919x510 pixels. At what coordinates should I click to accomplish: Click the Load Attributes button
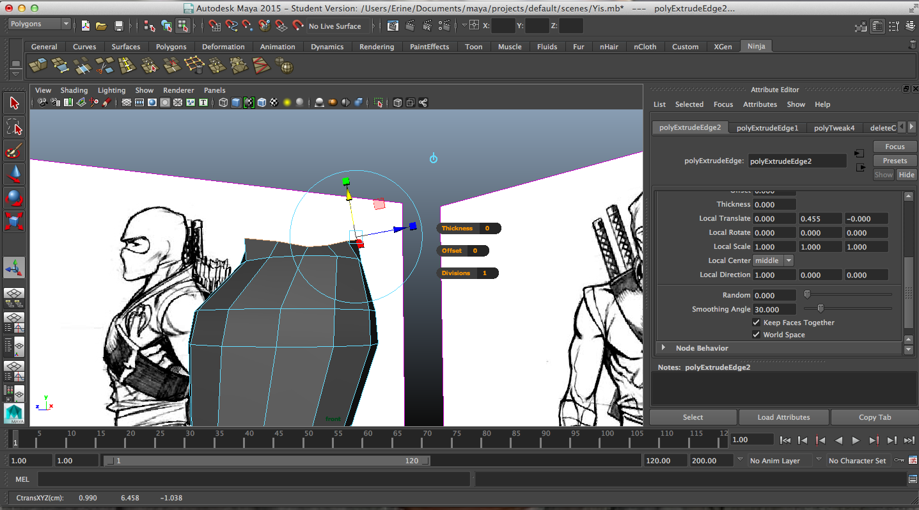pyautogui.click(x=783, y=417)
